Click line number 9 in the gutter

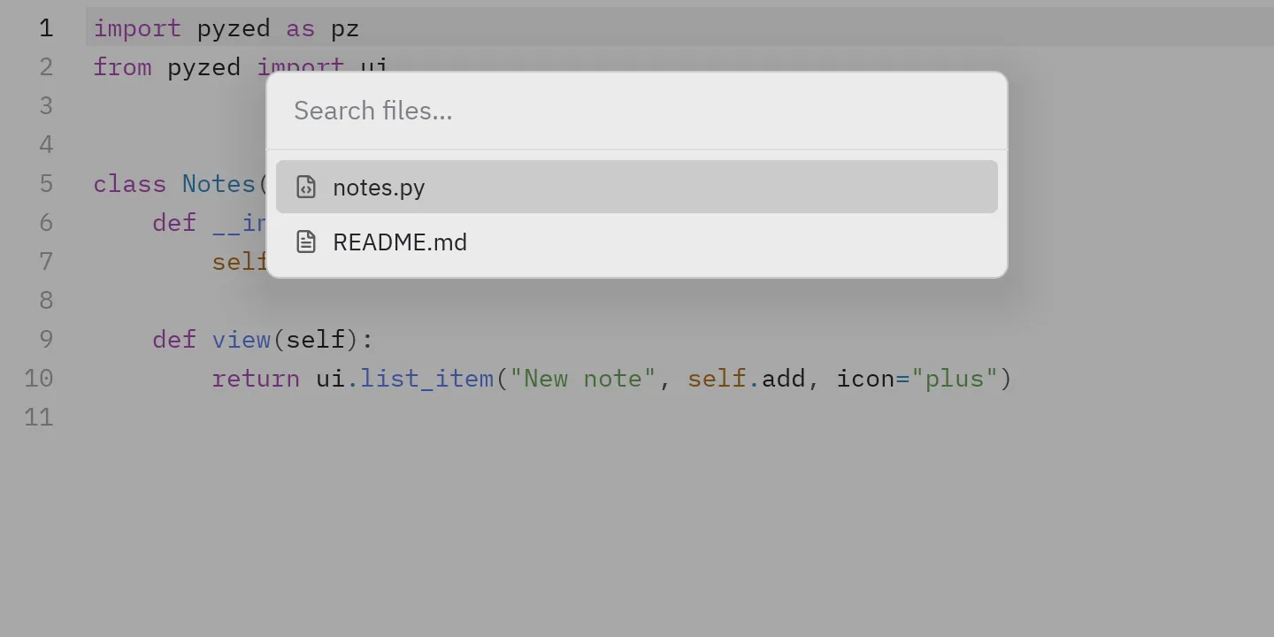click(x=46, y=340)
